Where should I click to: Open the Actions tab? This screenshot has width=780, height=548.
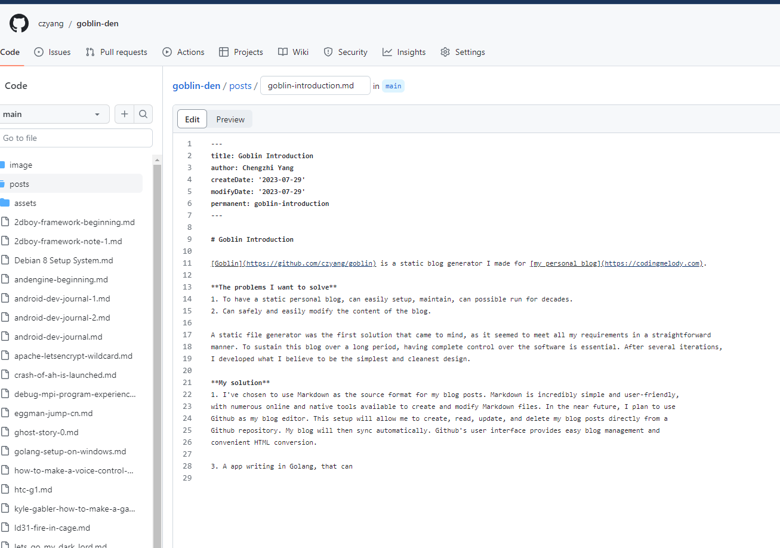[x=183, y=52]
